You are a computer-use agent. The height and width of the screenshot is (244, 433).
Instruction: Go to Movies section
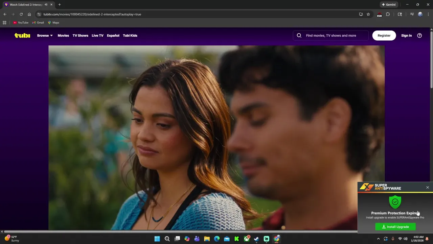click(63, 36)
